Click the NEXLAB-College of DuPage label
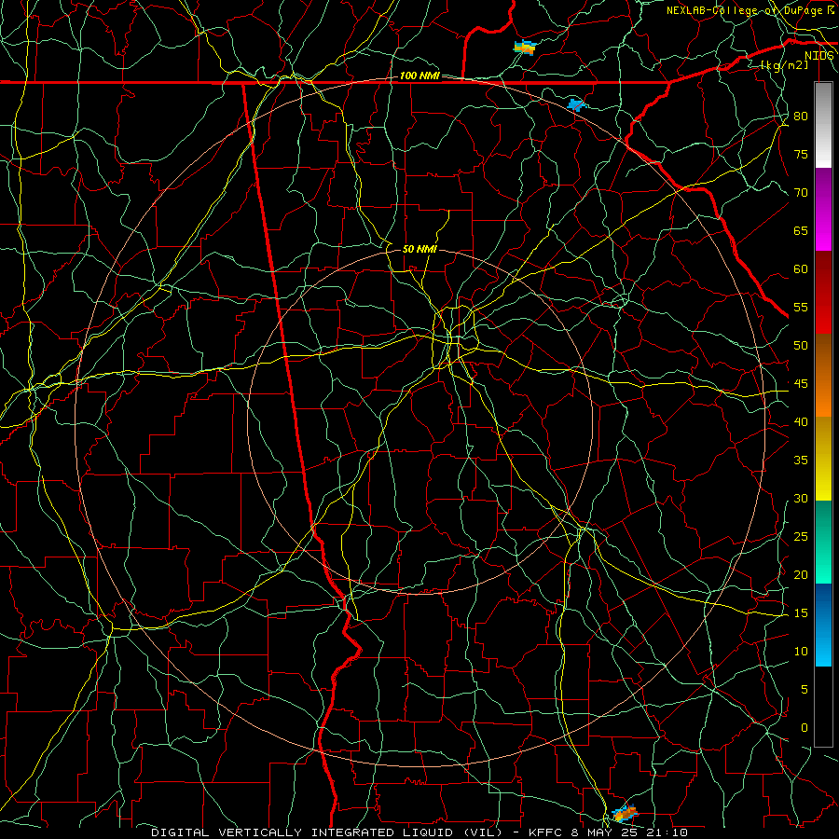The width and height of the screenshot is (839, 839). tap(744, 10)
